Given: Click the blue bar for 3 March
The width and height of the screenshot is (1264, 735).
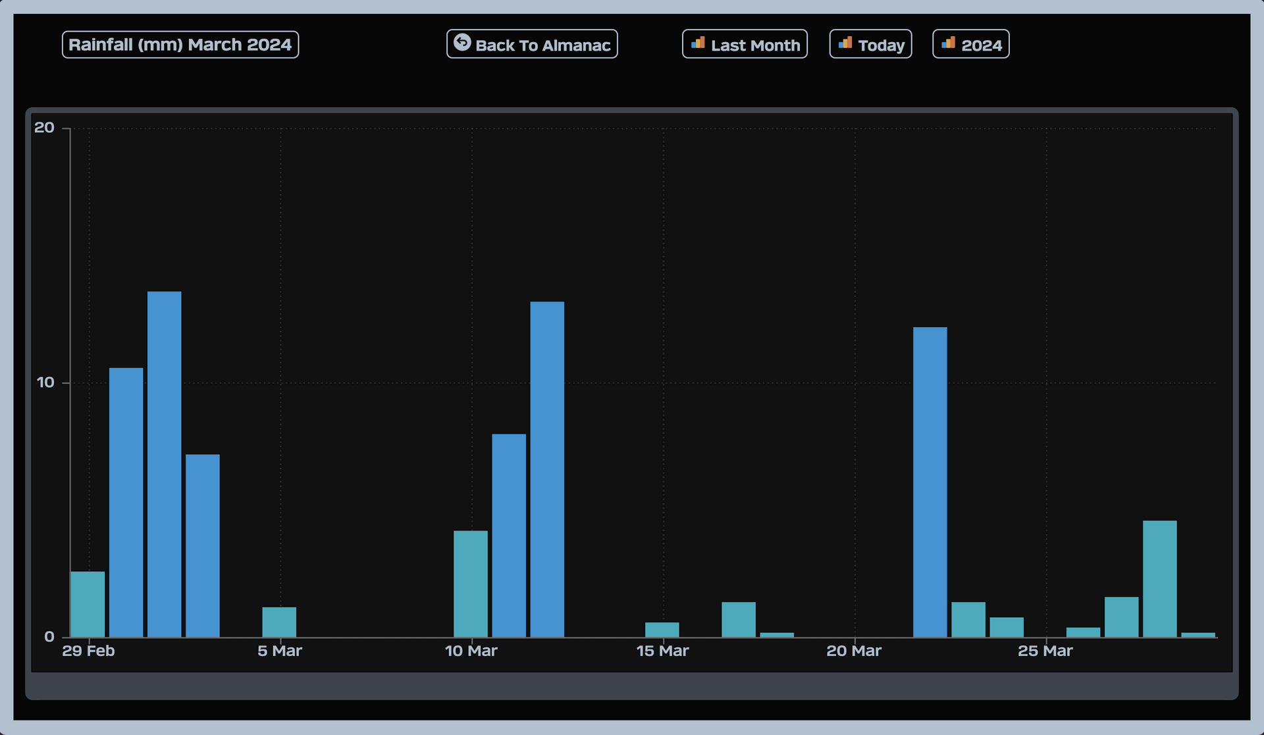Looking at the screenshot, I should coord(202,545).
